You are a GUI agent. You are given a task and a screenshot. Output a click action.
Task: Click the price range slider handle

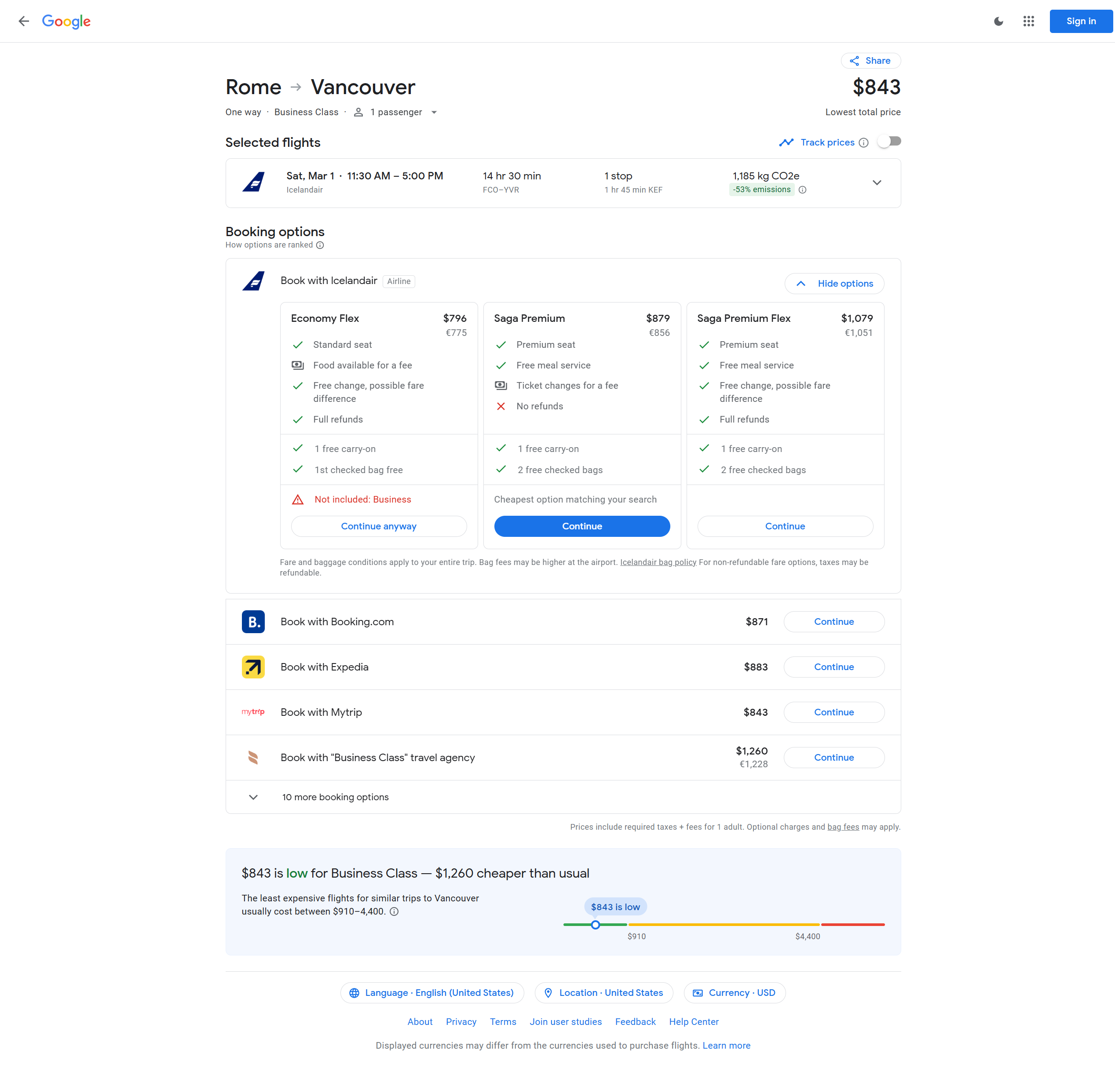[595, 925]
